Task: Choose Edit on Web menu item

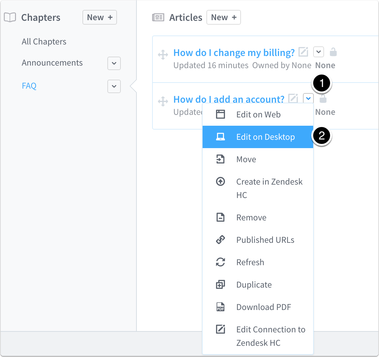Action: [258, 115]
